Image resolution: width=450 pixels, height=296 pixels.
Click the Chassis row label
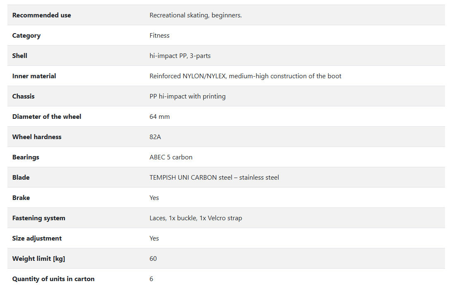(24, 96)
